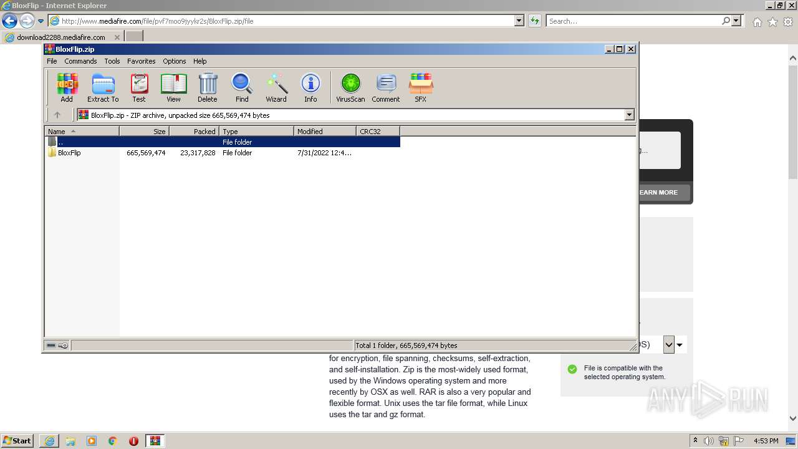Select the BloxFlip folder row
This screenshot has width=798, height=449.
pos(223,153)
